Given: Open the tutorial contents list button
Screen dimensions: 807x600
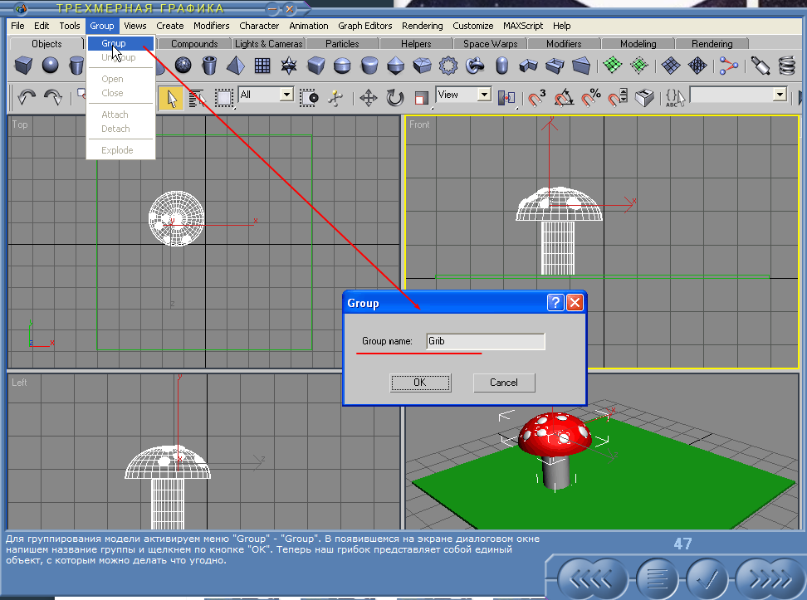Looking at the screenshot, I should [x=658, y=579].
